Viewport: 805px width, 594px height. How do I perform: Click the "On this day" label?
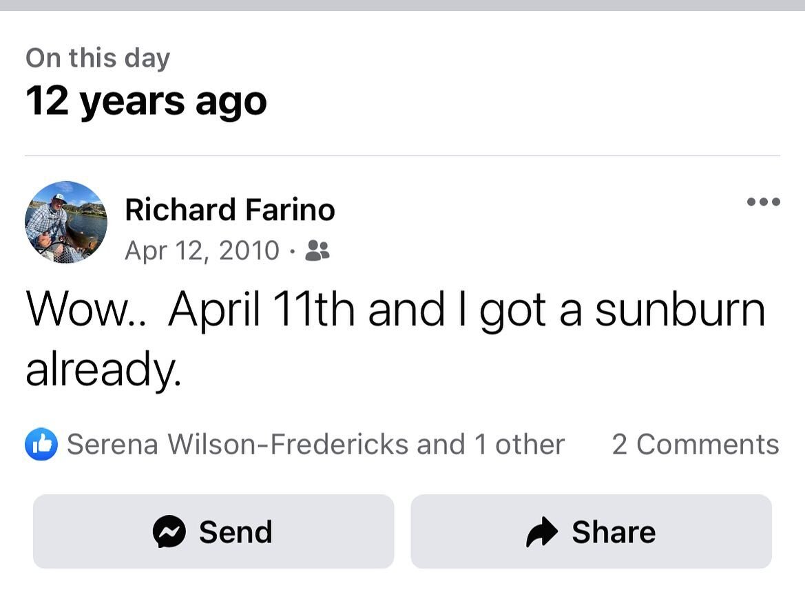98,57
